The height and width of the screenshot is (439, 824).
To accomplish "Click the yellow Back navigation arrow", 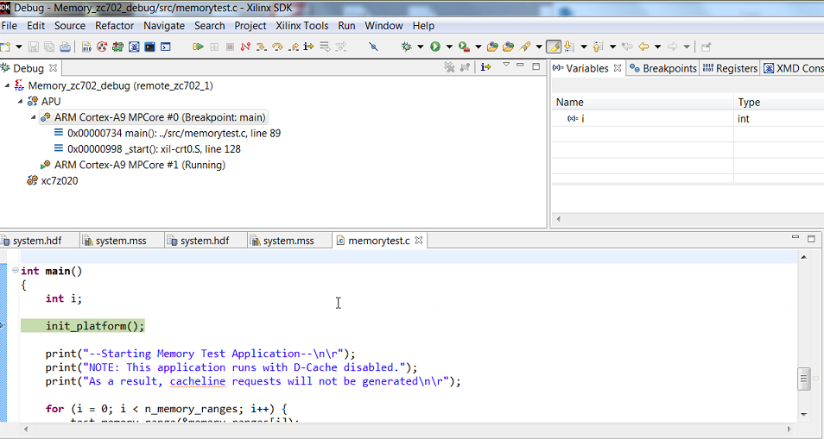I will tap(643, 47).
